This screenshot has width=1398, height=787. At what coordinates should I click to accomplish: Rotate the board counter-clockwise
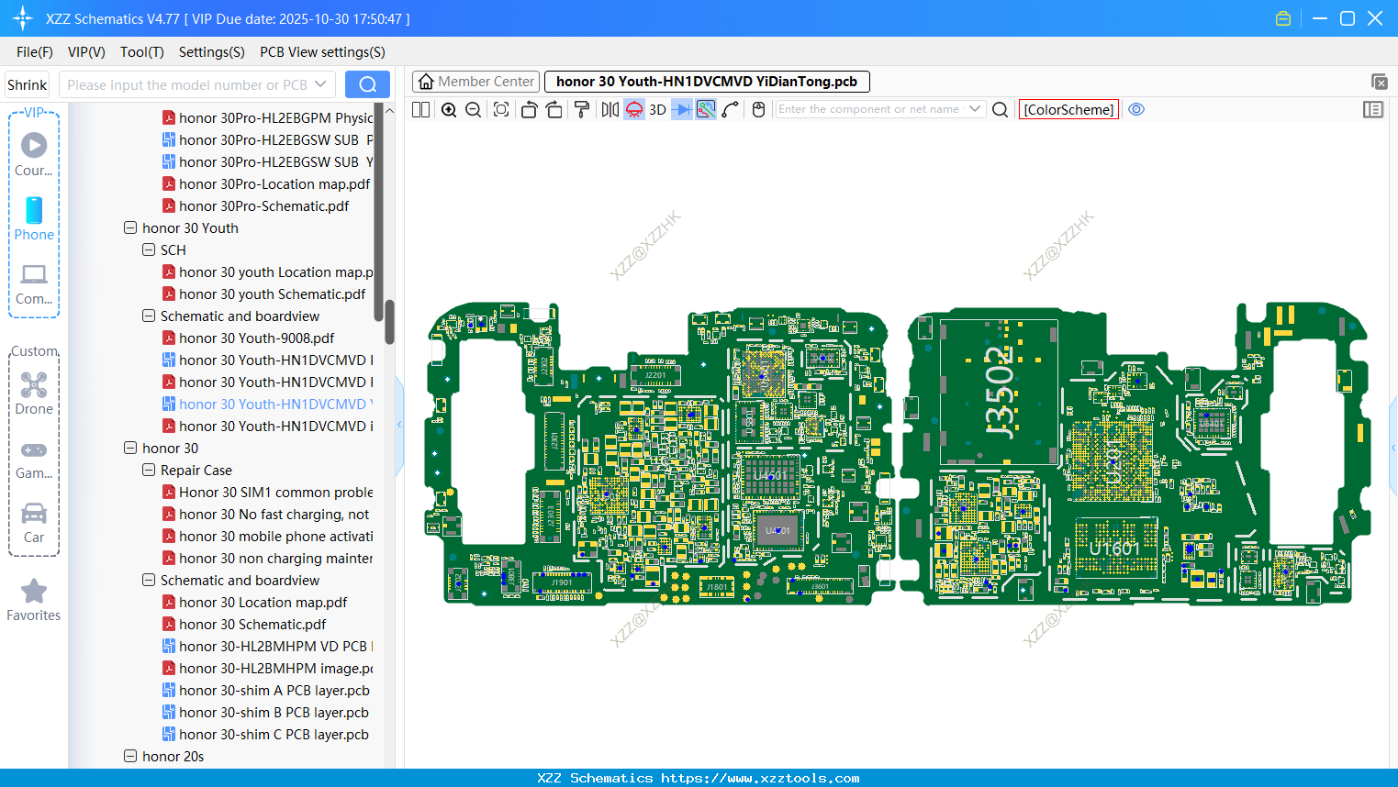coord(529,109)
